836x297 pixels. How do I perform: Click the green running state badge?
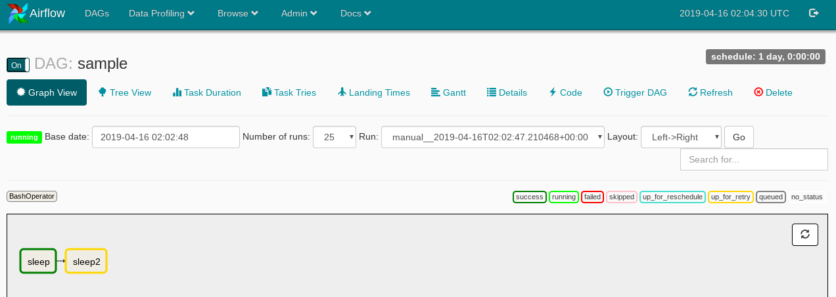tap(24, 137)
